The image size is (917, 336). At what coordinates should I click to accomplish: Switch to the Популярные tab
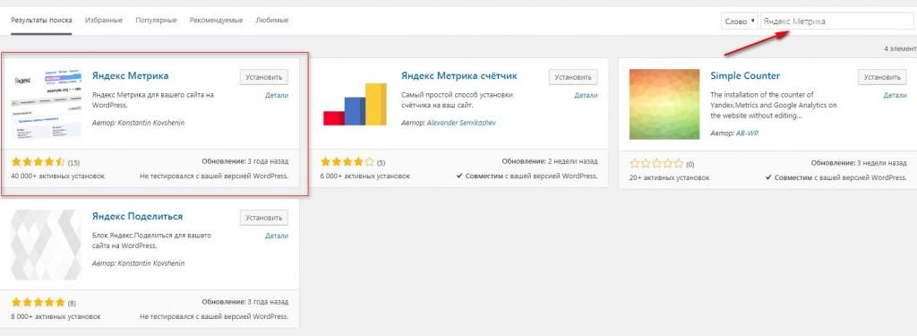156,21
